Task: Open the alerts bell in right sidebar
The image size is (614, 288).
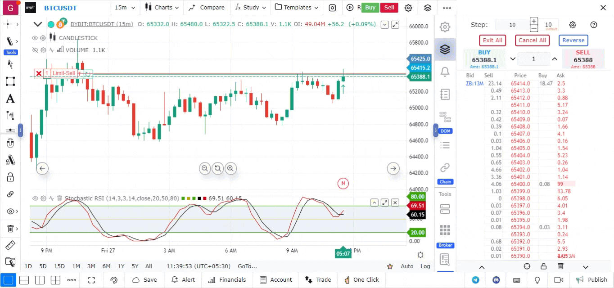Action: (x=445, y=72)
